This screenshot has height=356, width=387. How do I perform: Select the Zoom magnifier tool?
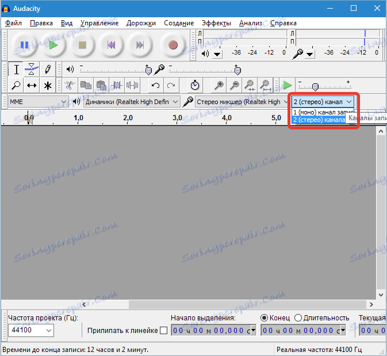pos(16,86)
